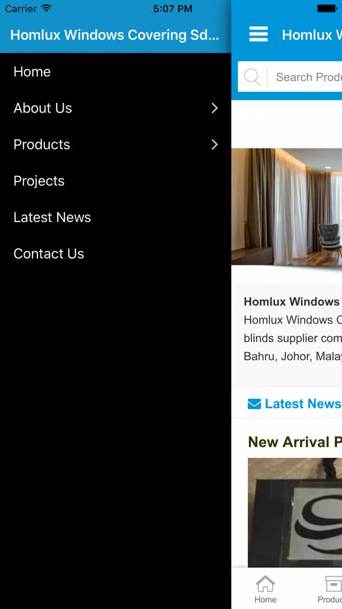The height and width of the screenshot is (609, 342).
Task: Select Products menu entry
Action: (42, 145)
